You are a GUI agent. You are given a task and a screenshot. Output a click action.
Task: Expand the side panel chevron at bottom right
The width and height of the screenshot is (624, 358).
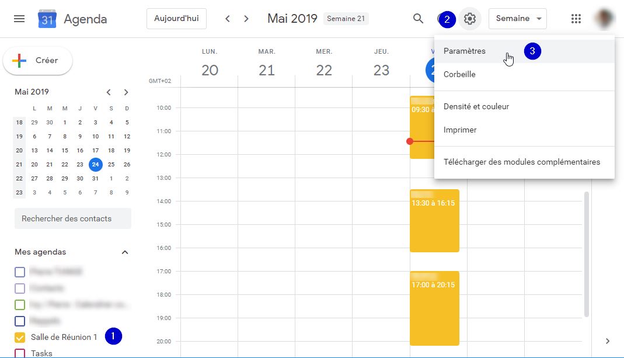click(x=608, y=341)
